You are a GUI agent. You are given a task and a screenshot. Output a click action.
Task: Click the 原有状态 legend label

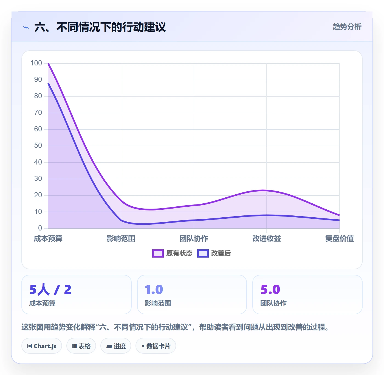pyautogui.click(x=179, y=253)
